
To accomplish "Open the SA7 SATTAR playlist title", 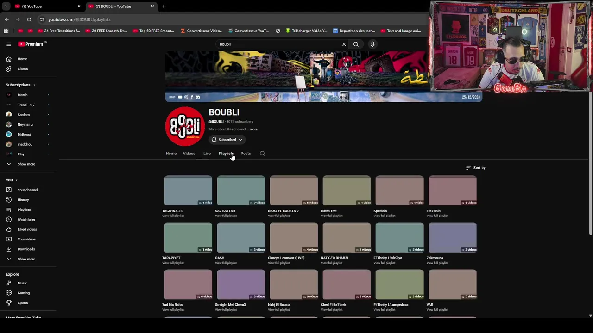I will pos(225,211).
